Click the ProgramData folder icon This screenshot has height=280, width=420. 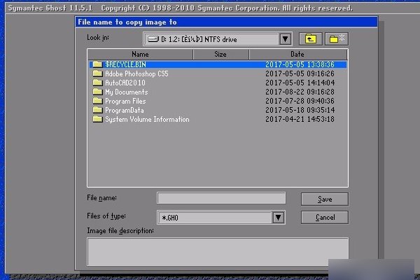(x=97, y=110)
